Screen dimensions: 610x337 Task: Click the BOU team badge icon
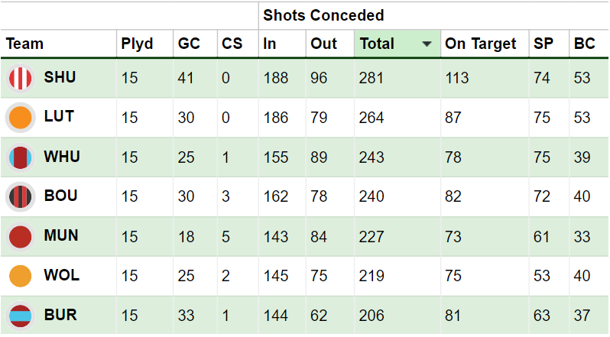pyautogui.click(x=20, y=196)
